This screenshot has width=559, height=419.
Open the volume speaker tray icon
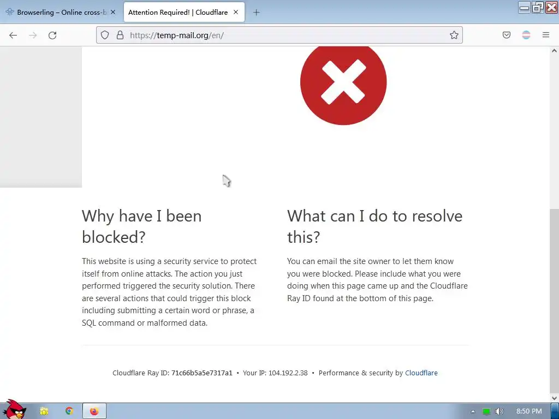click(499, 411)
